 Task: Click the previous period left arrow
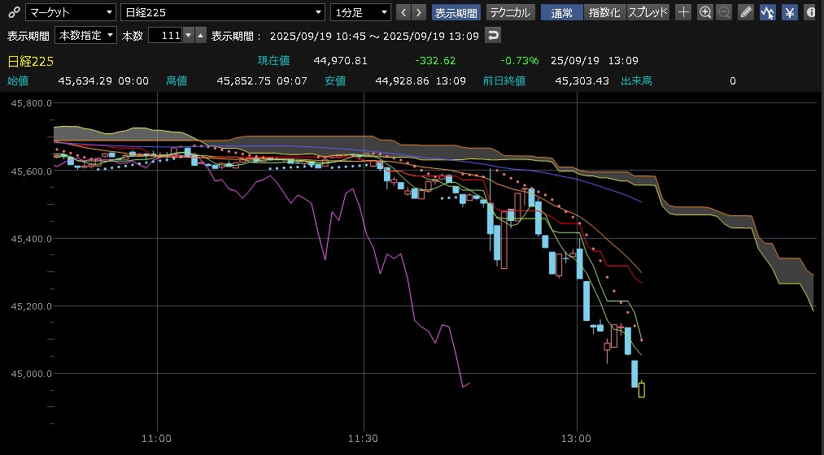(403, 13)
